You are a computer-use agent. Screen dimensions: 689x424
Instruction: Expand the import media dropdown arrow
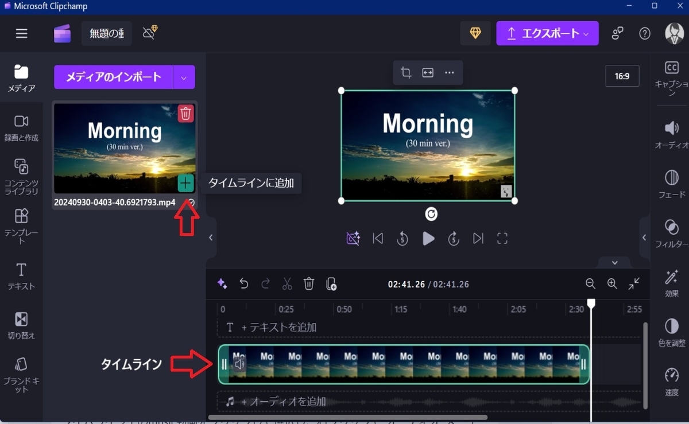tap(184, 77)
